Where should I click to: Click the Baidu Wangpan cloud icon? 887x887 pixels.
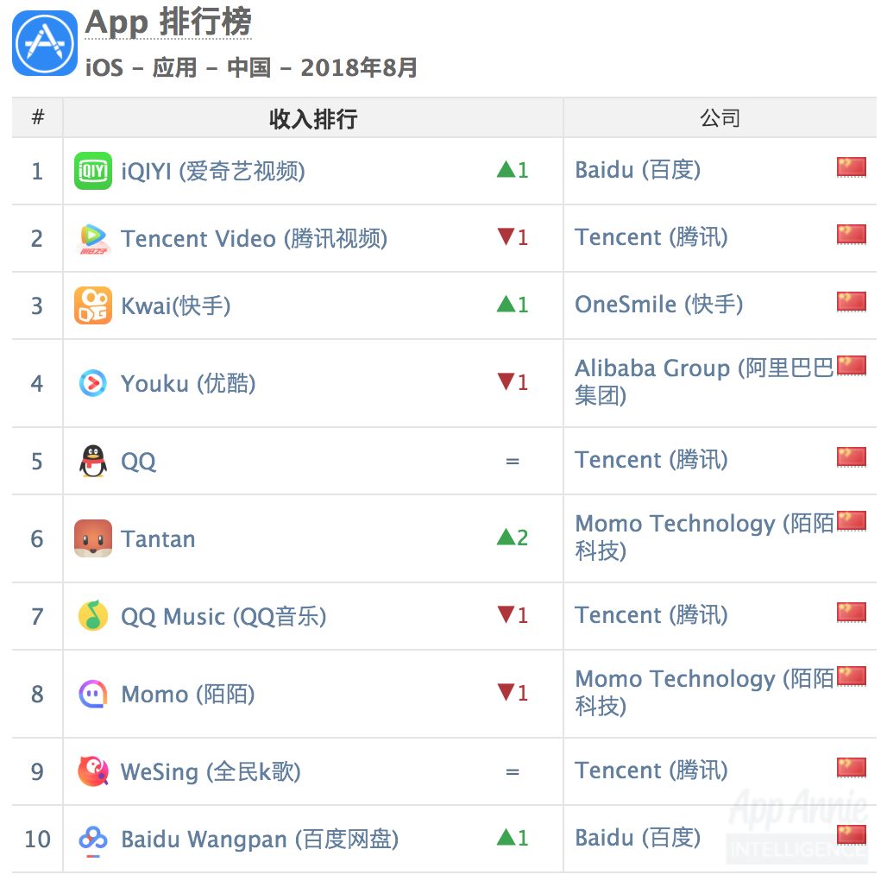pyautogui.click(x=92, y=839)
